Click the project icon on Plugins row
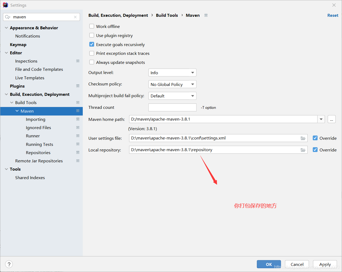Image resolution: width=342 pixels, height=272 pixels. click(78, 86)
